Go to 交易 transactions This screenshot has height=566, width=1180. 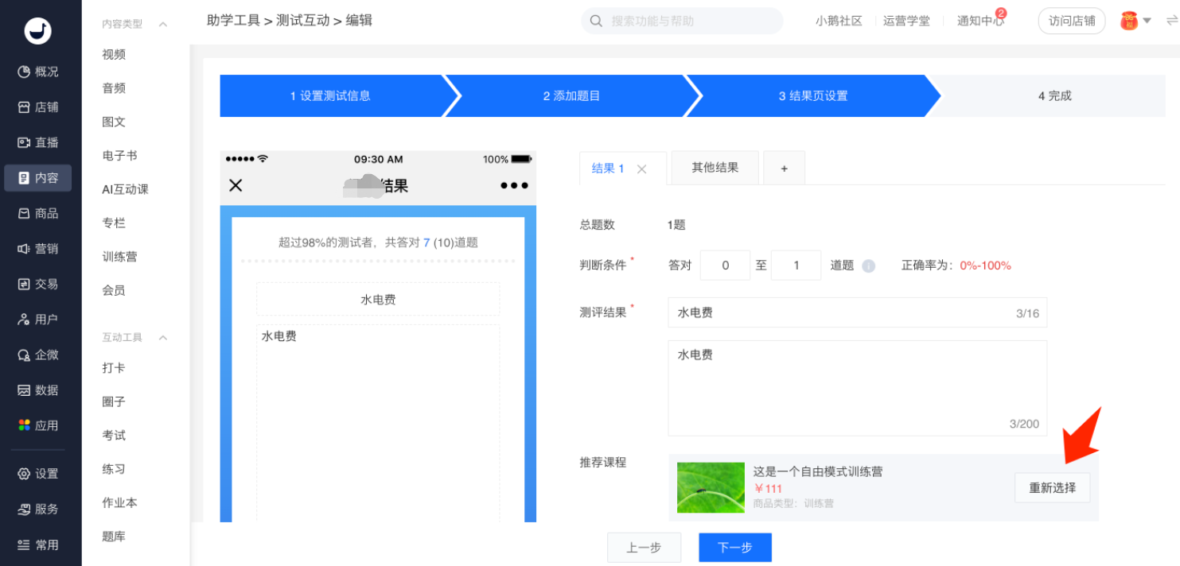tap(38, 284)
